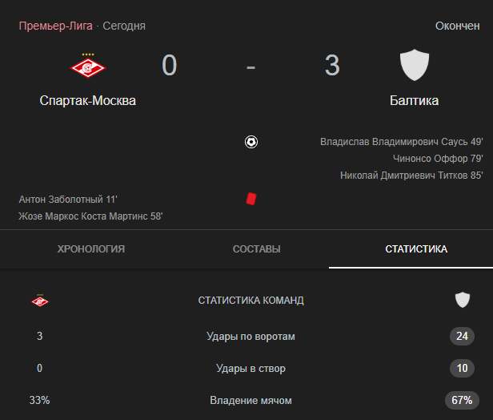
Task: Click the Спартак-Москва team name
Action: tap(88, 101)
